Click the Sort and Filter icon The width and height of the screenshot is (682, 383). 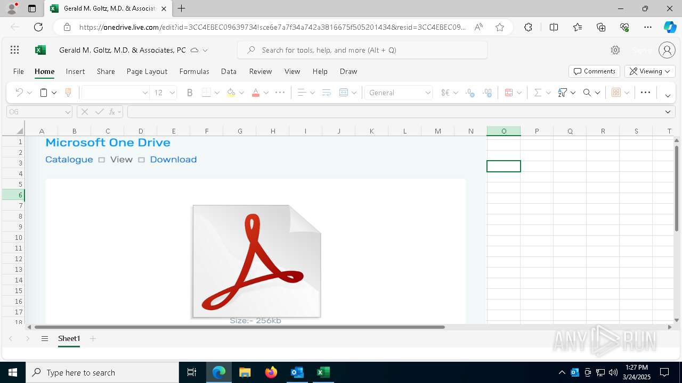click(x=562, y=93)
